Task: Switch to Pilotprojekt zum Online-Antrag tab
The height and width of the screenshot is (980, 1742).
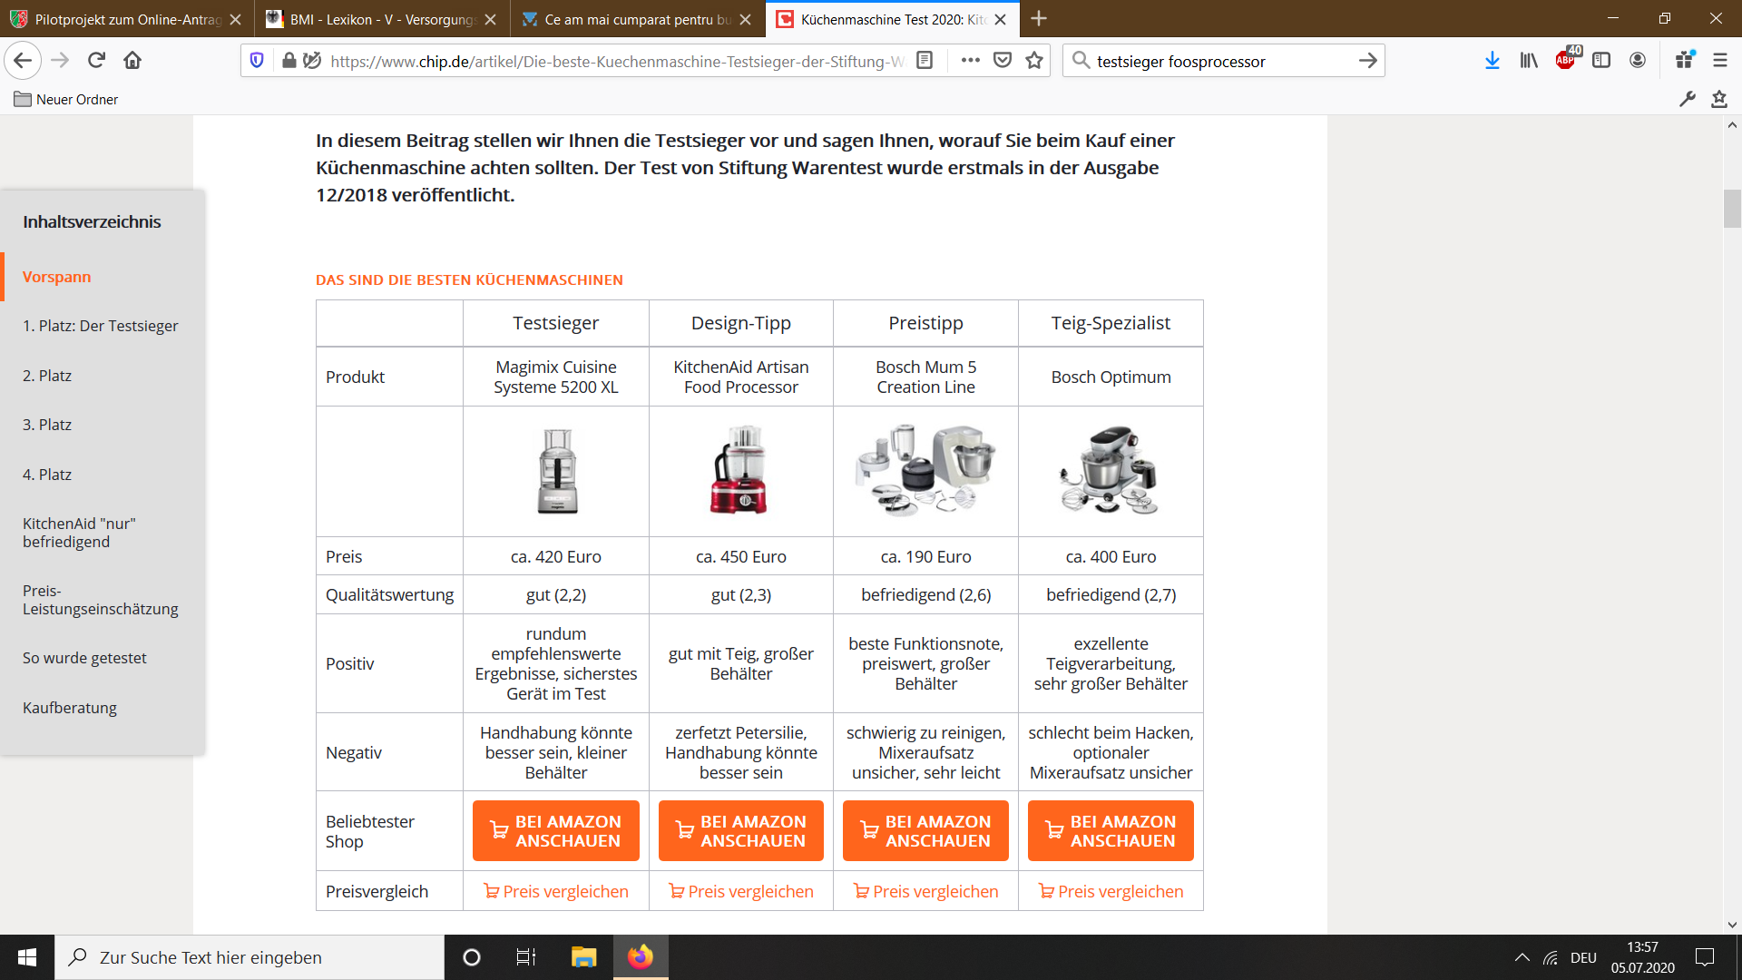Action: [126, 19]
